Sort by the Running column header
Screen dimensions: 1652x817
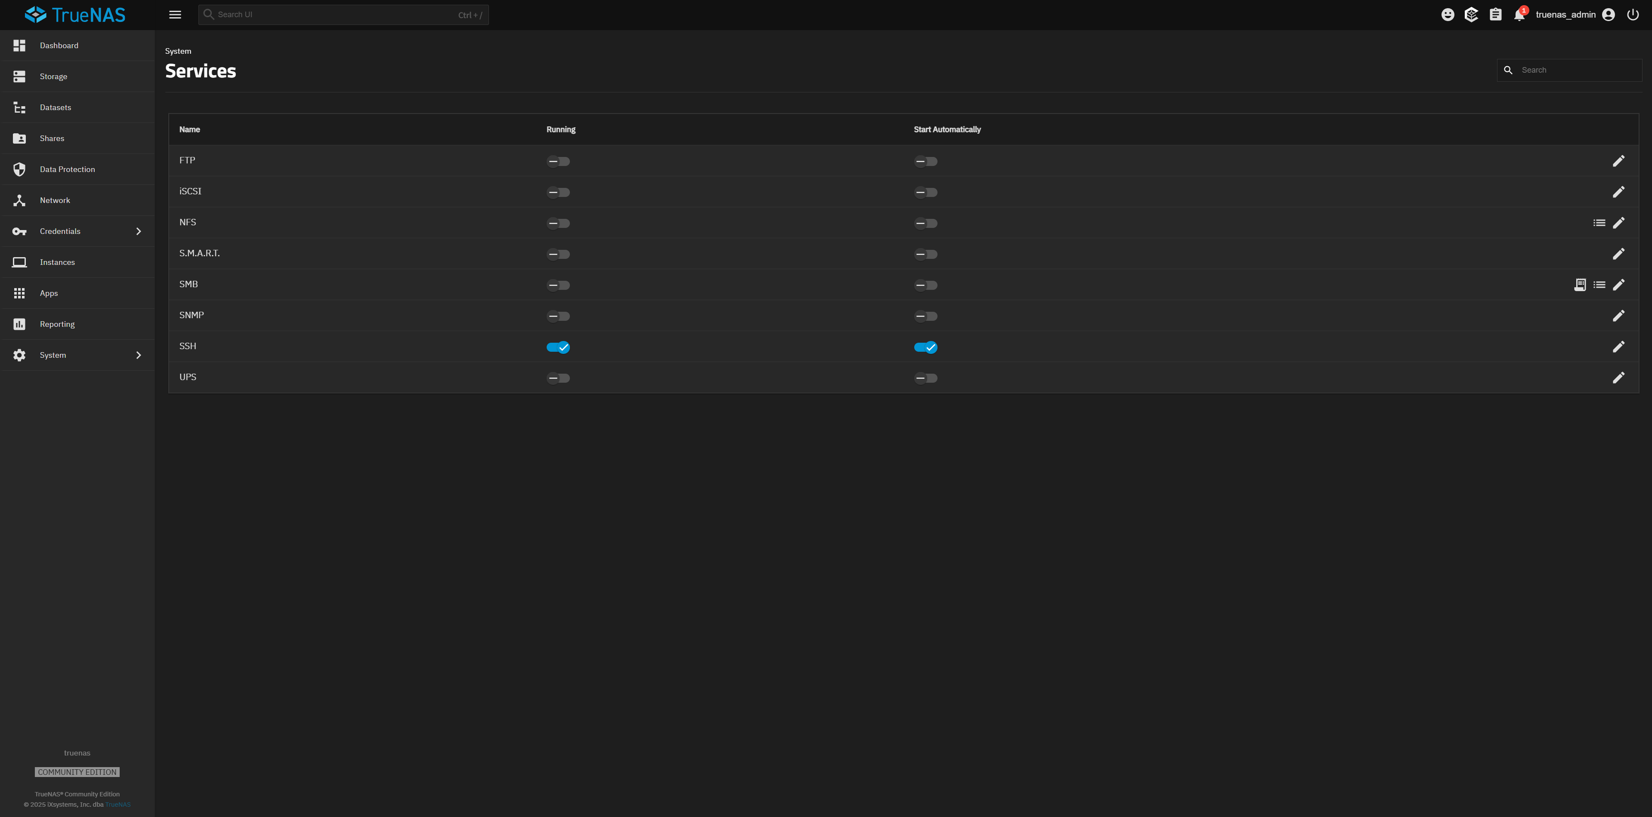pos(560,129)
